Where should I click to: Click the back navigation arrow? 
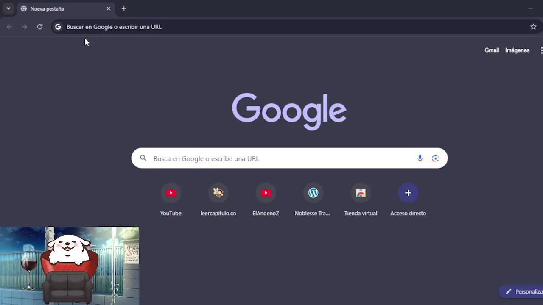point(9,27)
